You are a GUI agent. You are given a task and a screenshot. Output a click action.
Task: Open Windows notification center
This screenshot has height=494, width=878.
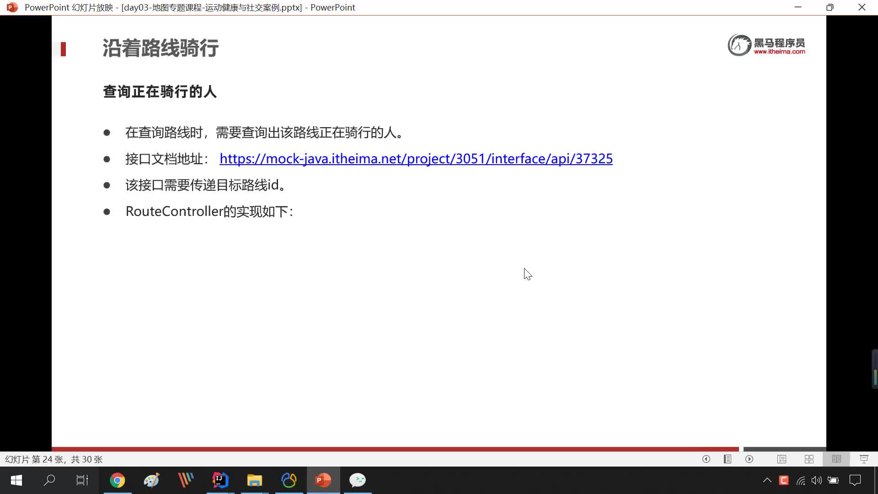[855, 480]
